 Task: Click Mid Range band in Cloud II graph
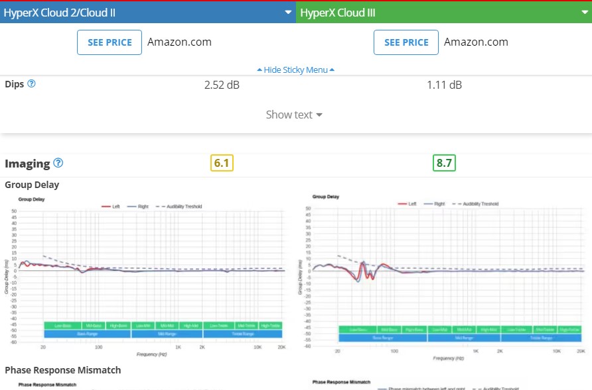167,334
